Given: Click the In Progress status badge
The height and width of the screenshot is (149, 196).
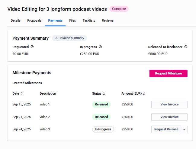Looking at the screenshot, I should point(103,129).
